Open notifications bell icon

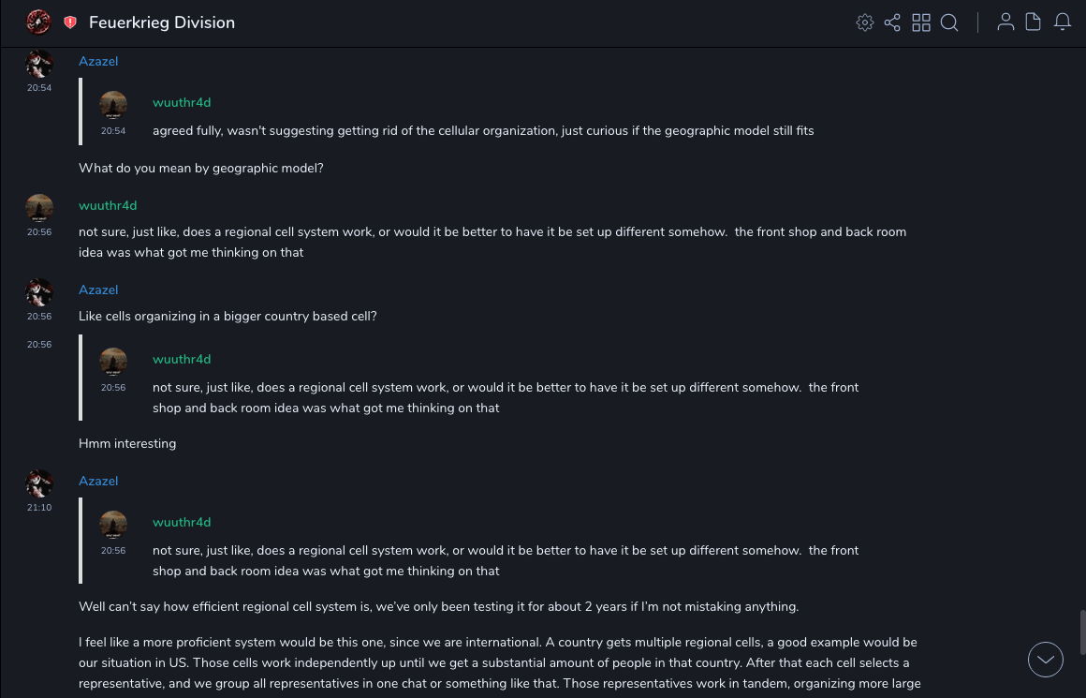click(x=1063, y=22)
